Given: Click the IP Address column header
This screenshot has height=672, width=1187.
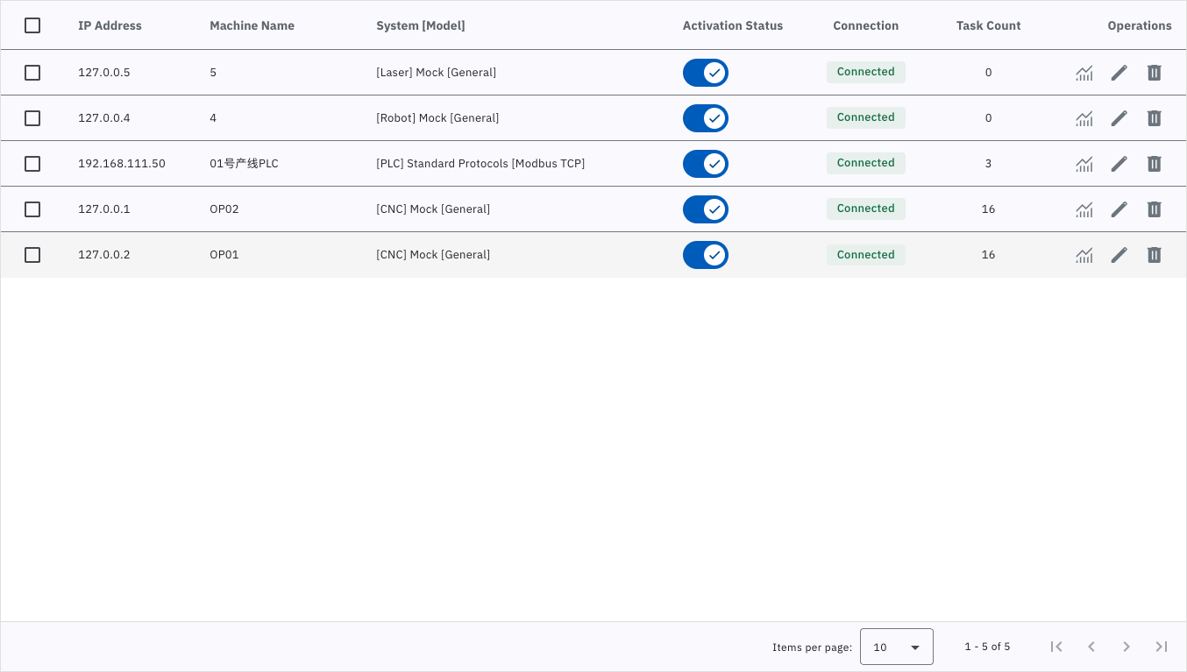Looking at the screenshot, I should pyautogui.click(x=110, y=25).
